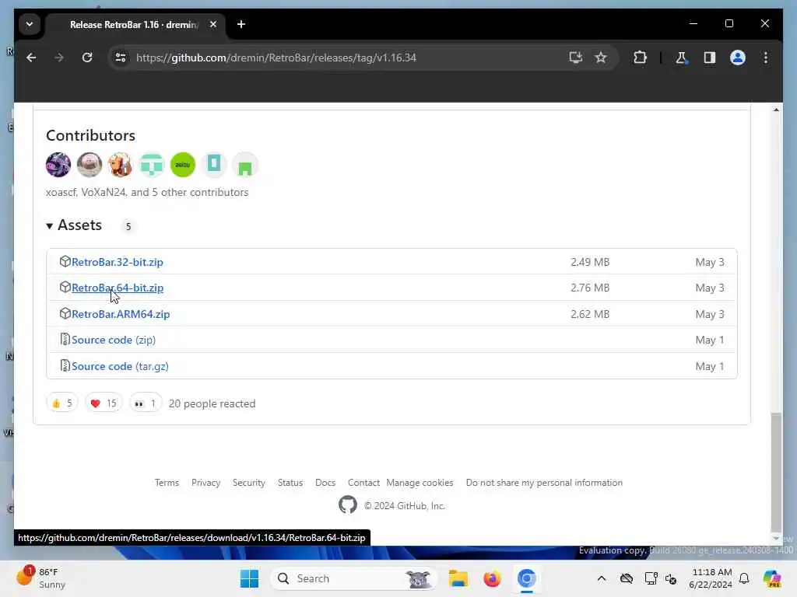Click the taskbar Search box

click(354, 578)
